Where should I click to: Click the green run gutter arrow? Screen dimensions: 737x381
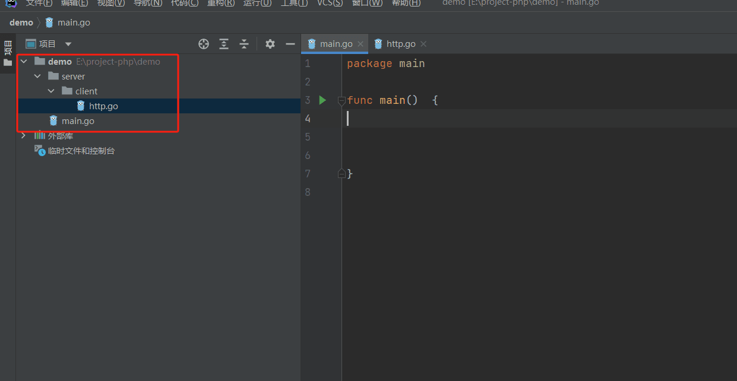[322, 100]
